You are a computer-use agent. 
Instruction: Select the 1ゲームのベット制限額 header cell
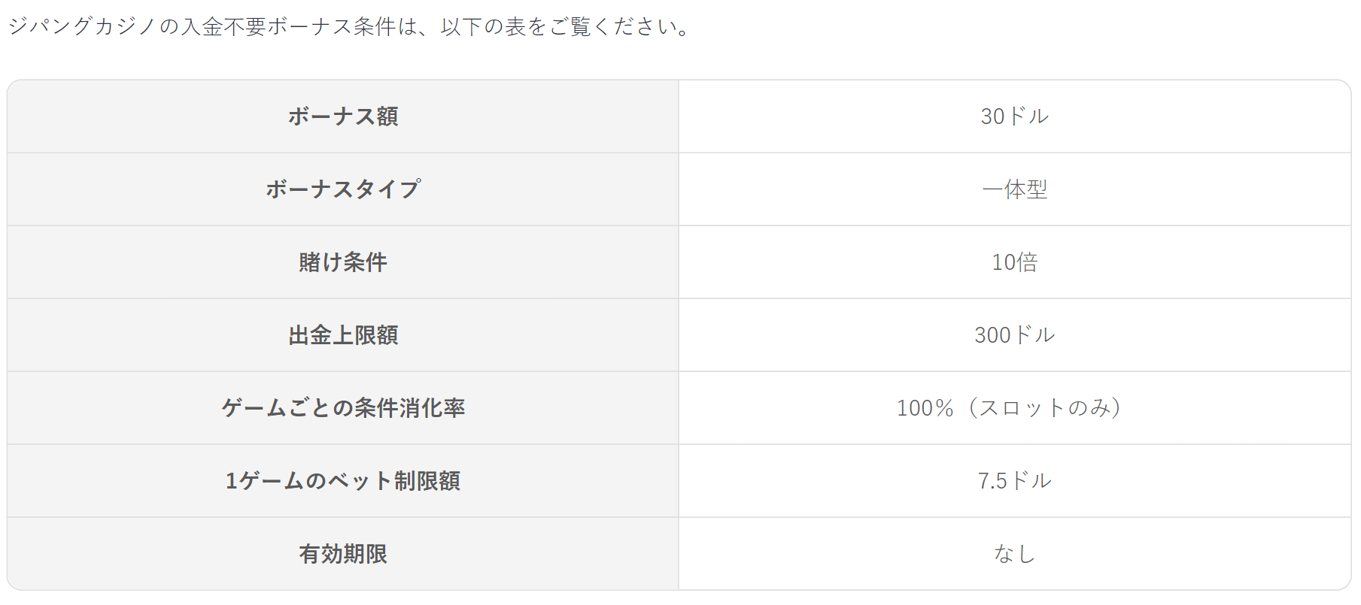[x=343, y=481]
